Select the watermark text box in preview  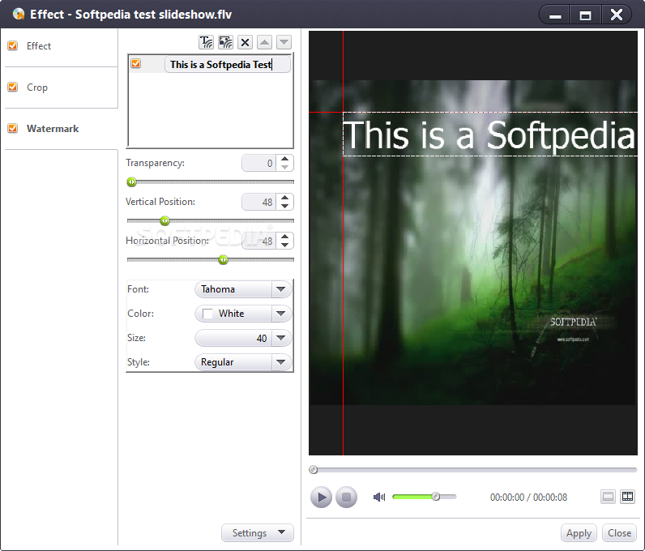[490, 135]
